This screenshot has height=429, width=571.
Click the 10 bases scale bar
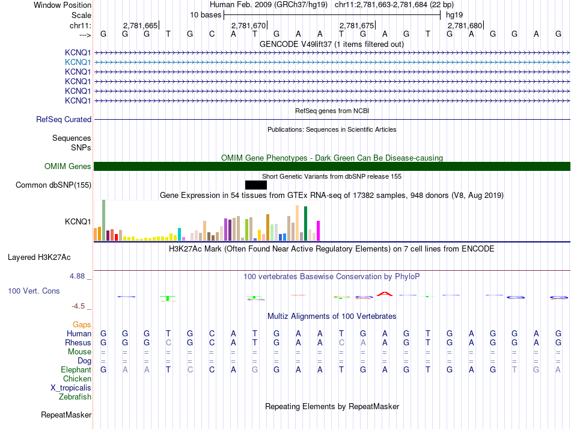332,14
